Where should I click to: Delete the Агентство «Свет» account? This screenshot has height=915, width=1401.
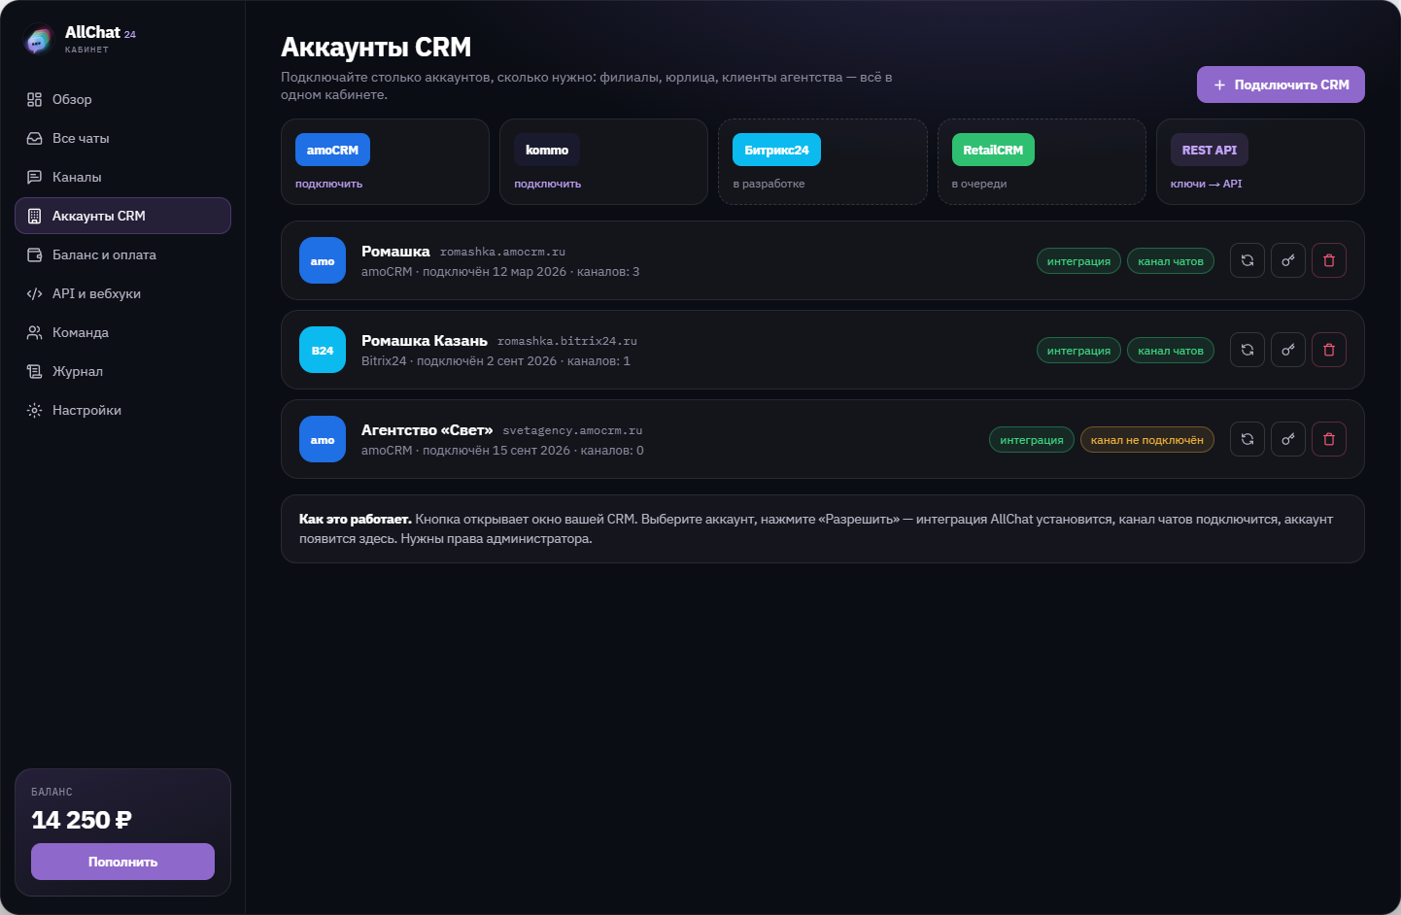1329,439
